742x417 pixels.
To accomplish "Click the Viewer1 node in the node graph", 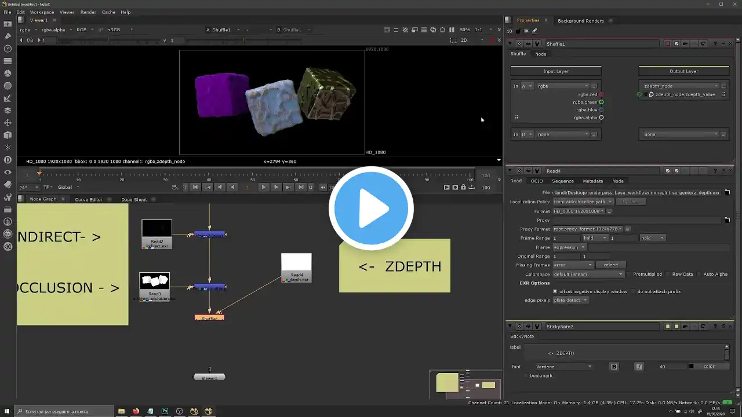I will pyautogui.click(x=209, y=378).
